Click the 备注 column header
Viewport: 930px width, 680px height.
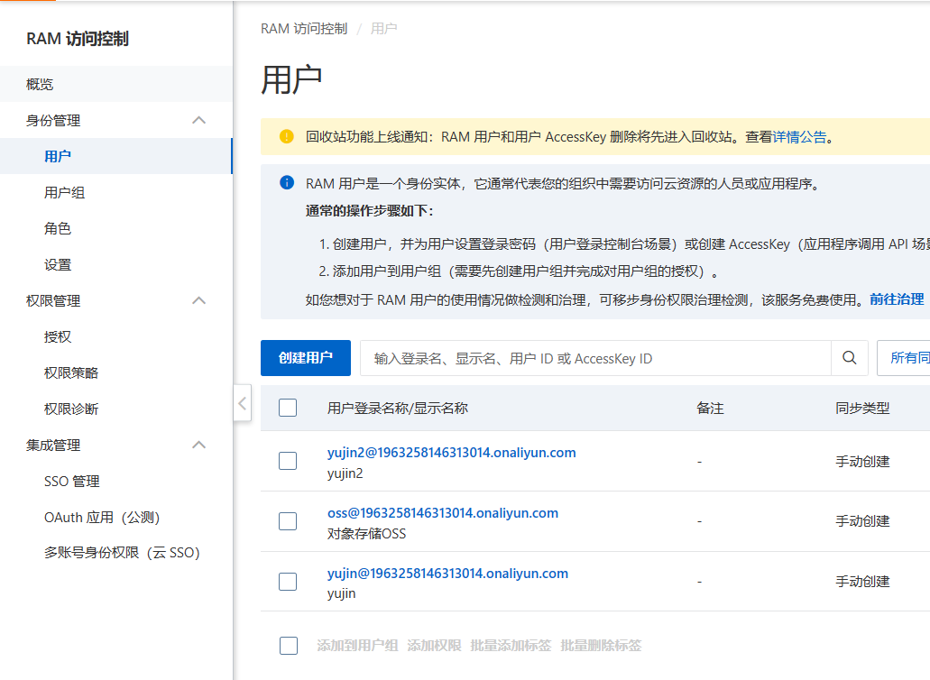click(710, 408)
